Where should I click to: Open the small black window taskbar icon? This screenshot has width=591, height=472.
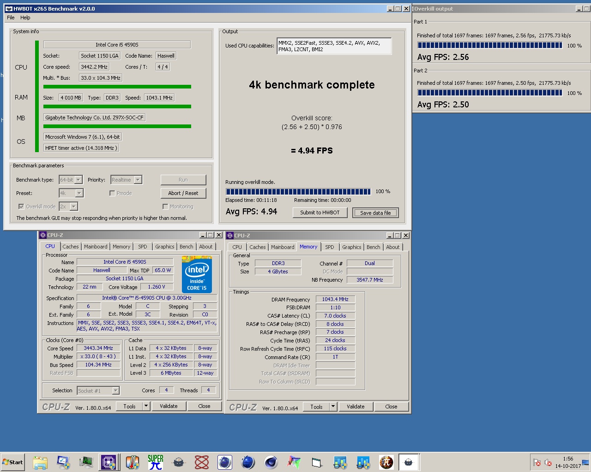(317, 462)
